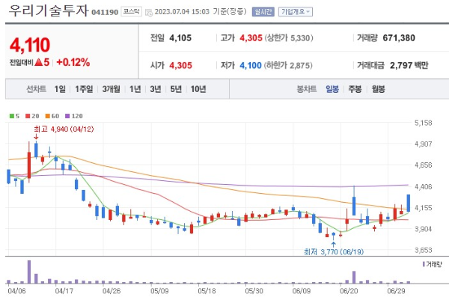Click the last blue candlestick on the chart
Image resolution: width=449 pixels, height=306 pixels.
point(409,203)
